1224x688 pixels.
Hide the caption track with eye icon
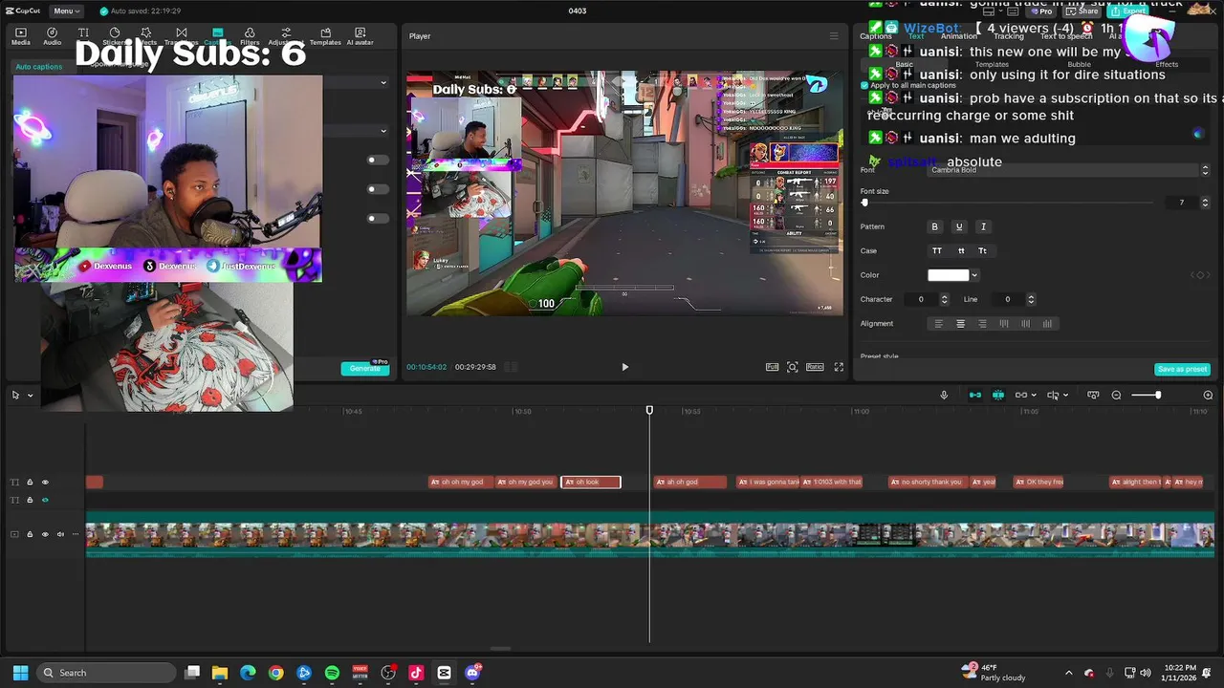[x=44, y=482]
